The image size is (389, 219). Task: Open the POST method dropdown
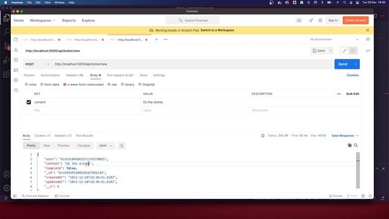pos(38,64)
